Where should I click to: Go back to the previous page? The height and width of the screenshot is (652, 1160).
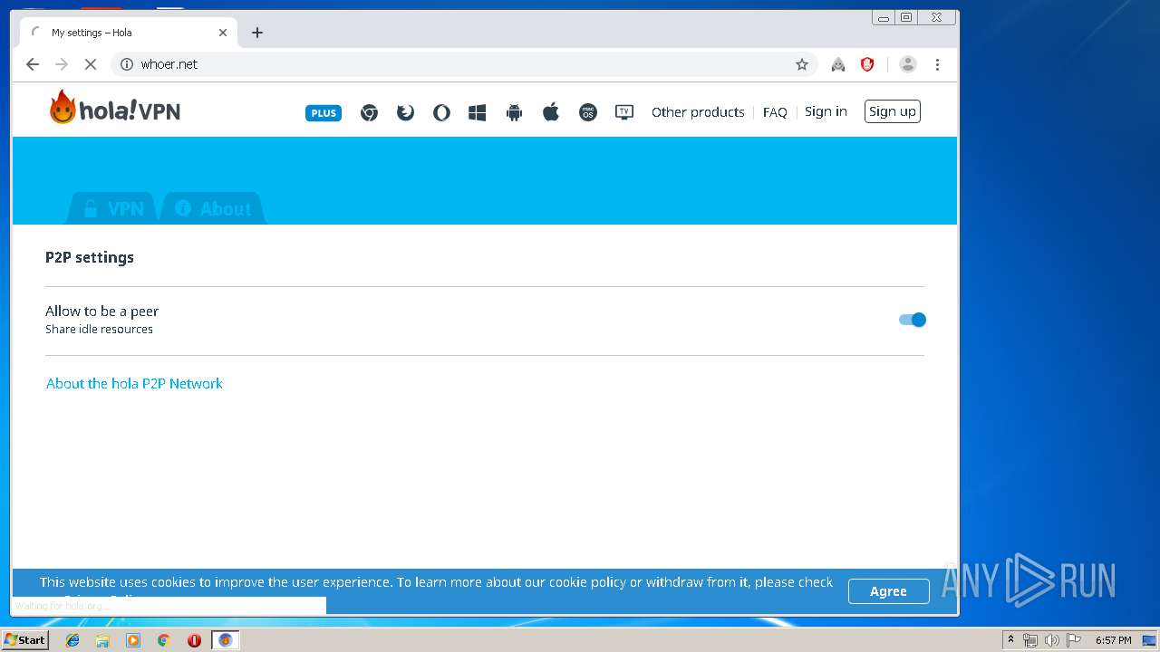(x=33, y=64)
